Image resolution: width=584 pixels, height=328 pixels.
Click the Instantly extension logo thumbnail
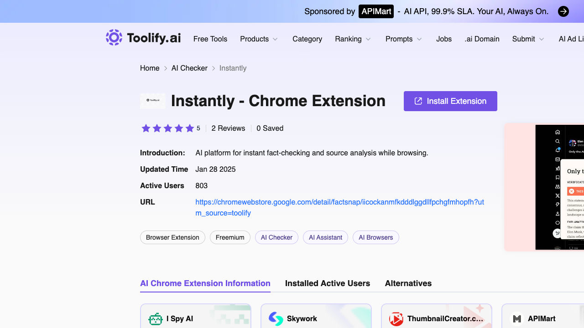pos(153,101)
